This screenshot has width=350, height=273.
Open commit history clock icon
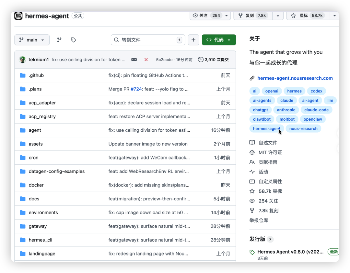click(x=201, y=60)
